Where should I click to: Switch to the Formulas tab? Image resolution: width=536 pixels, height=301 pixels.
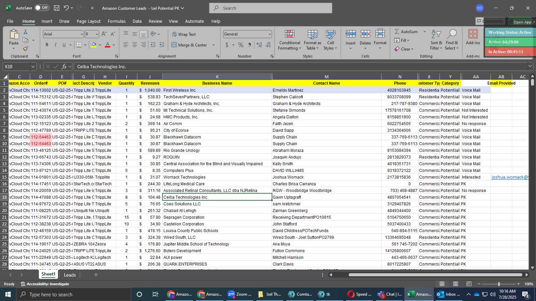pyautogui.click(x=117, y=21)
